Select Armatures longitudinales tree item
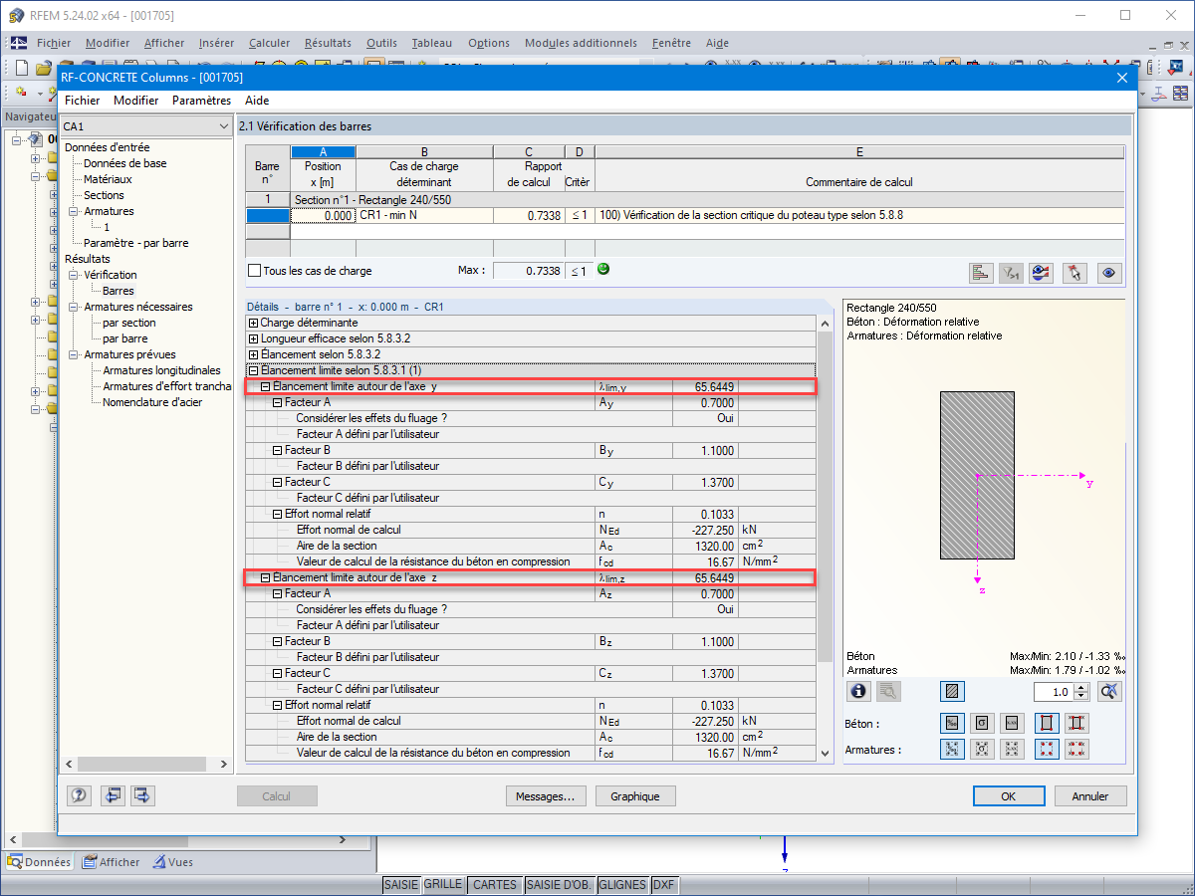 tap(162, 370)
